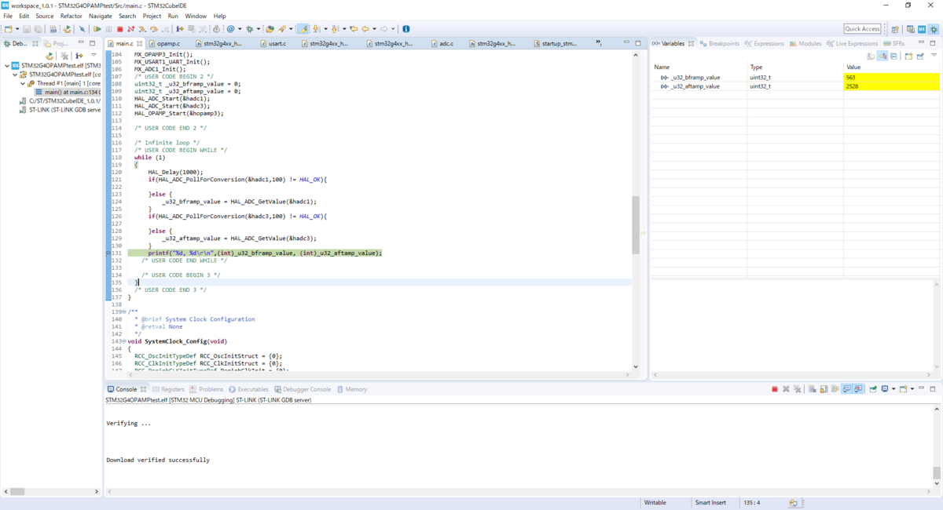Click the Step Into toolbar icon

142,29
